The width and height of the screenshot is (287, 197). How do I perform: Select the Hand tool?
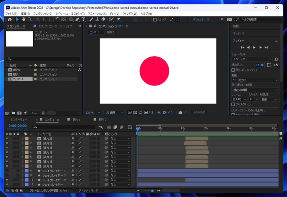click(23, 19)
